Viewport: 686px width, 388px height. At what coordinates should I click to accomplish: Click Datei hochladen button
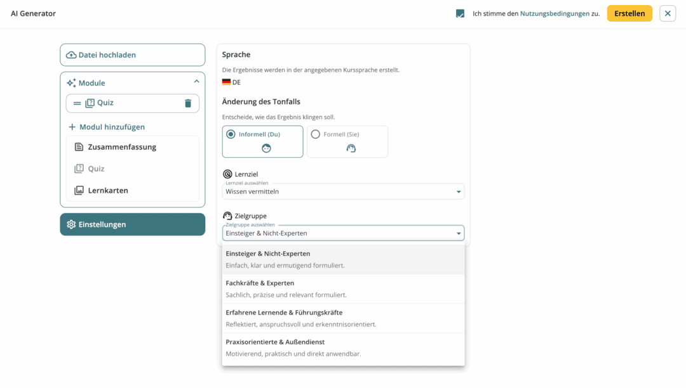coord(133,55)
